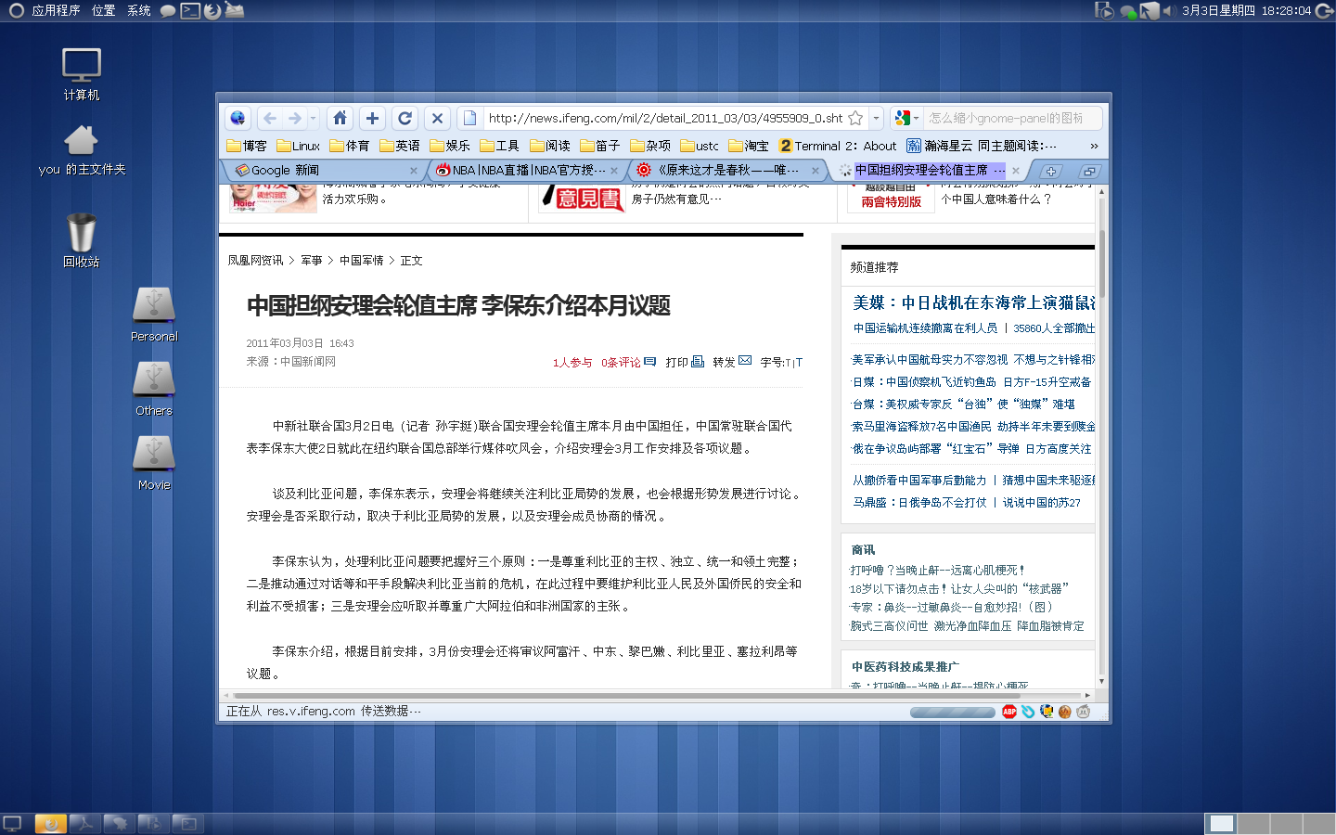Go forward with the Forward arrow button

tap(294, 118)
